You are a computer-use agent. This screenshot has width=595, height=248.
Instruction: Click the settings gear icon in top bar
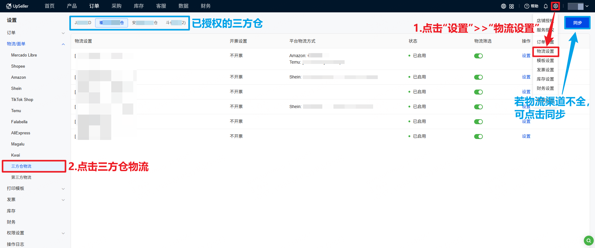point(555,6)
